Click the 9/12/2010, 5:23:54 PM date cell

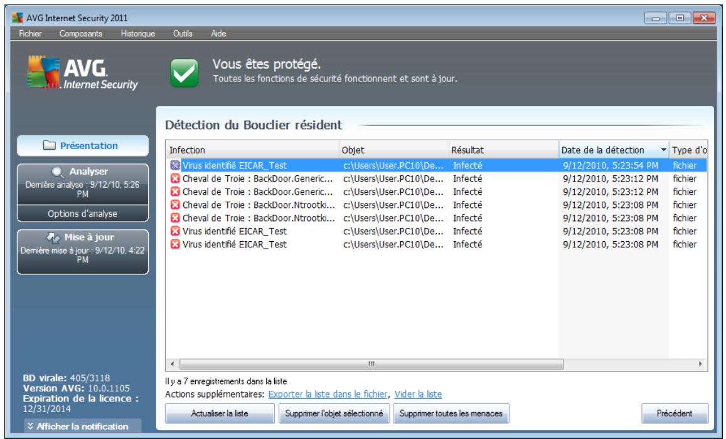click(611, 165)
